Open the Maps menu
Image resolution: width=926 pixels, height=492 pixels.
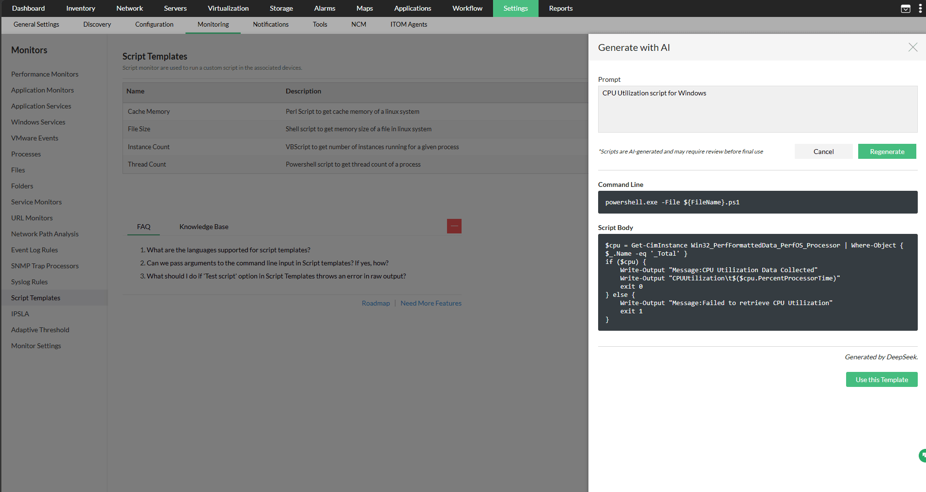click(x=365, y=8)
